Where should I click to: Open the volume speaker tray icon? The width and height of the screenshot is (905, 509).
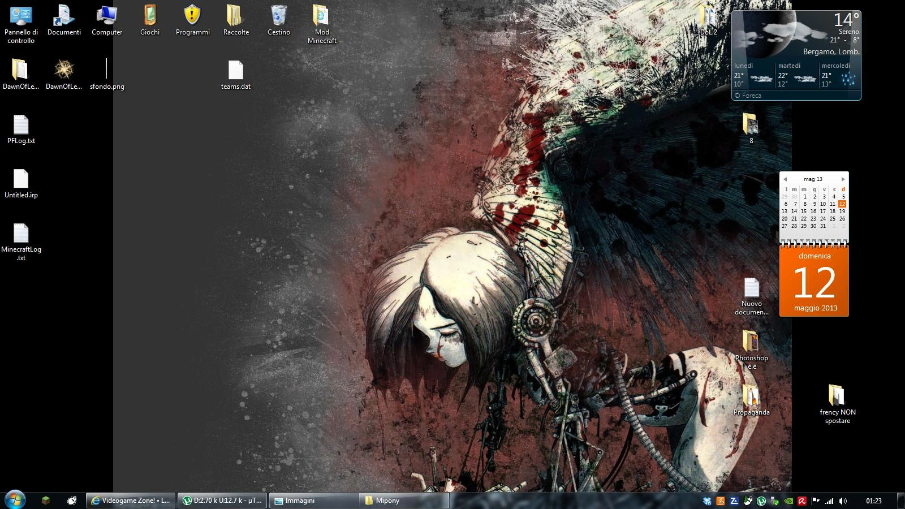843,501
